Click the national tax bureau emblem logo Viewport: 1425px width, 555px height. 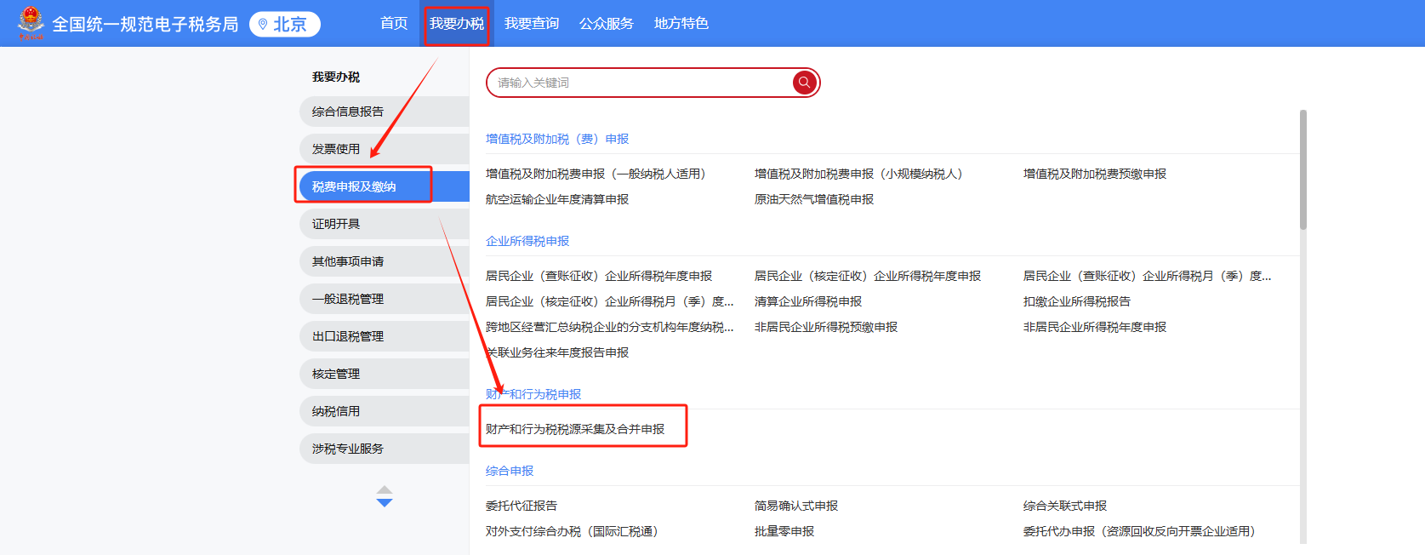tap(31, 23)
